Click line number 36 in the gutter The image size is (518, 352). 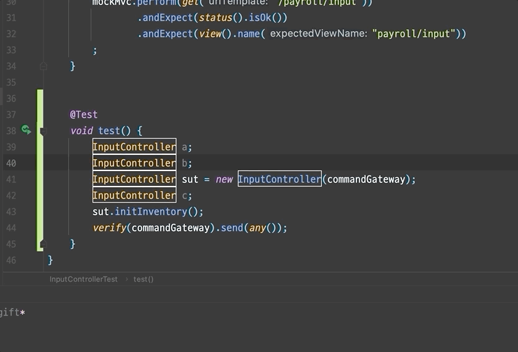pos(11,99)
